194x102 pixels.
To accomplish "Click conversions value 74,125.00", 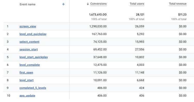I will [100, 42].
